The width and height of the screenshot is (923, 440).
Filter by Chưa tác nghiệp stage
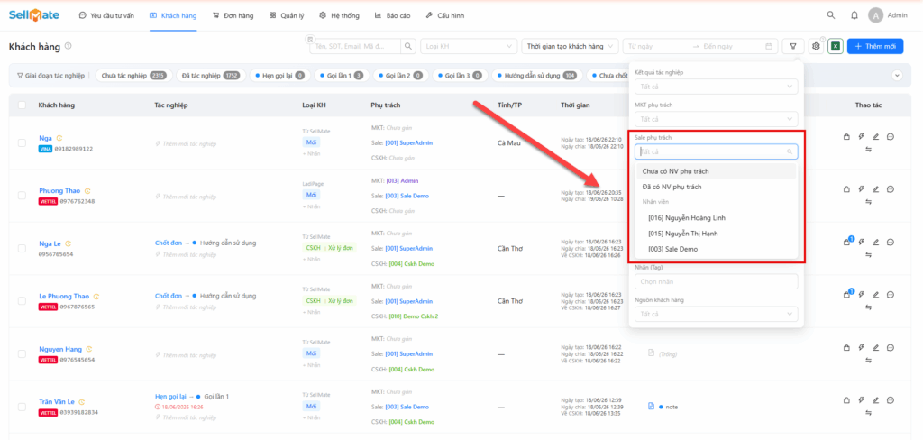133,76
